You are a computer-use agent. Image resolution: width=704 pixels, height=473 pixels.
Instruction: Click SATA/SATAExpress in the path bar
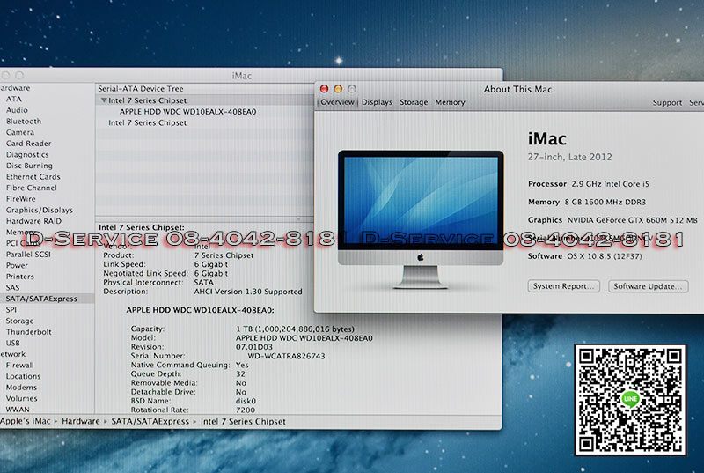click(150, 421)
